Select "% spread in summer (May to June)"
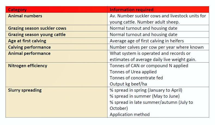Image resolution: width=215 pixels, height=125 pixels. pos(145,96)
